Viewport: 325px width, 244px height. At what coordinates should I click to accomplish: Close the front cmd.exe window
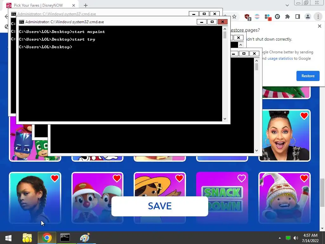click(222, 22)
